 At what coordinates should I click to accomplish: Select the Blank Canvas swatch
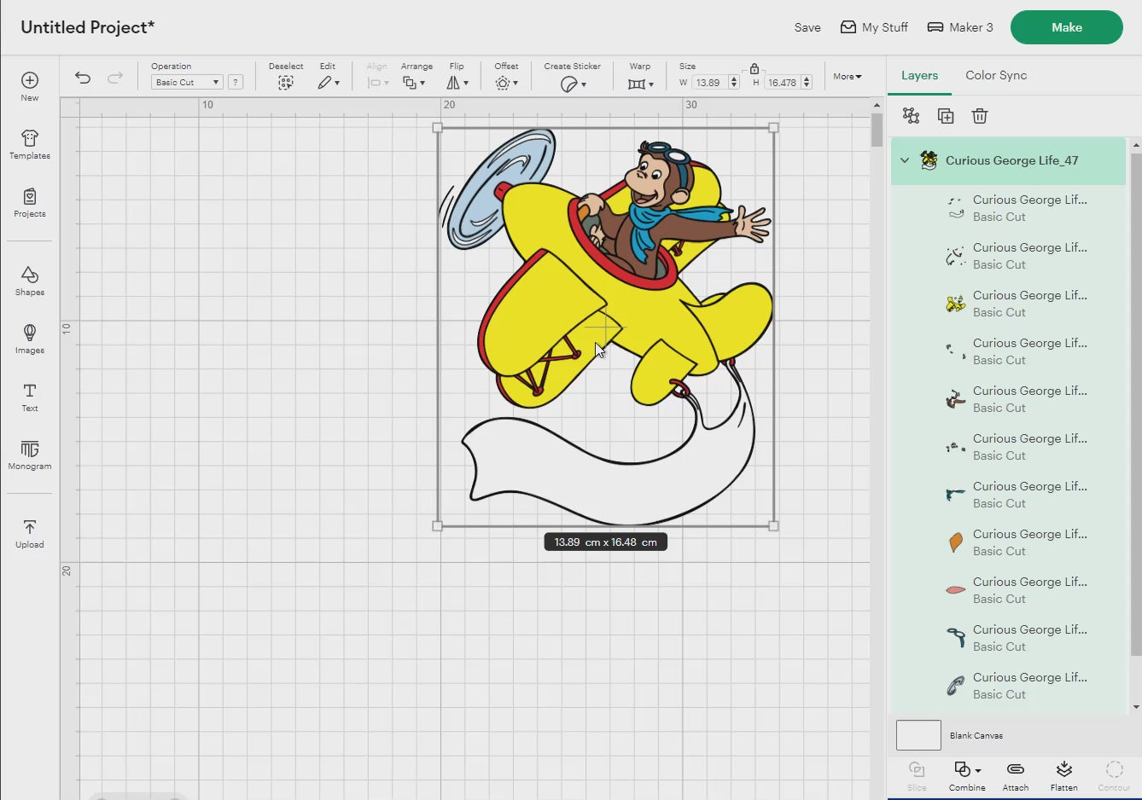pyautogui.click(x=918, y=735)
